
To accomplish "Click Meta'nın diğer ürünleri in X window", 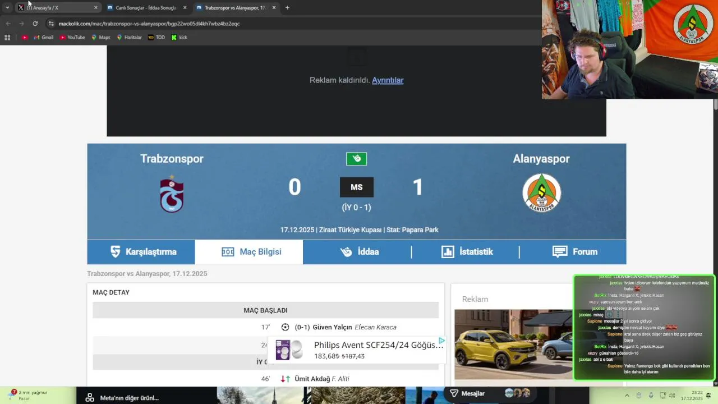I will (x=129, y=398).
